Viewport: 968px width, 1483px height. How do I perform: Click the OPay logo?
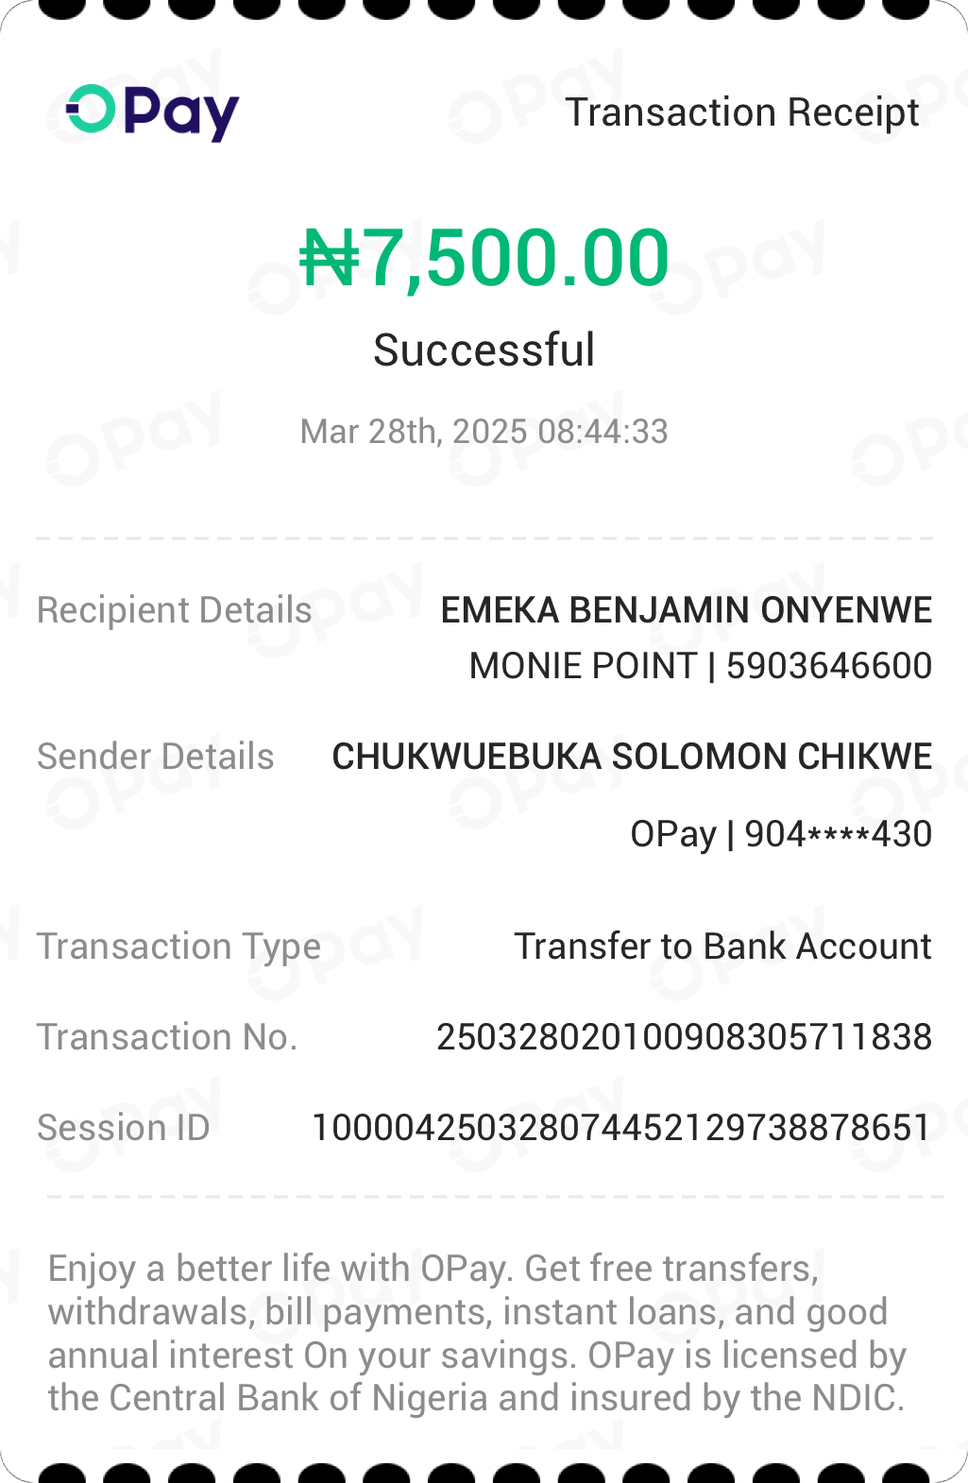pos(152,112)
